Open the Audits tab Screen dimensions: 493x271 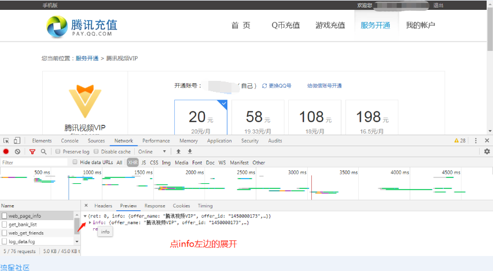pyautogui.click(x=275, y=140)
